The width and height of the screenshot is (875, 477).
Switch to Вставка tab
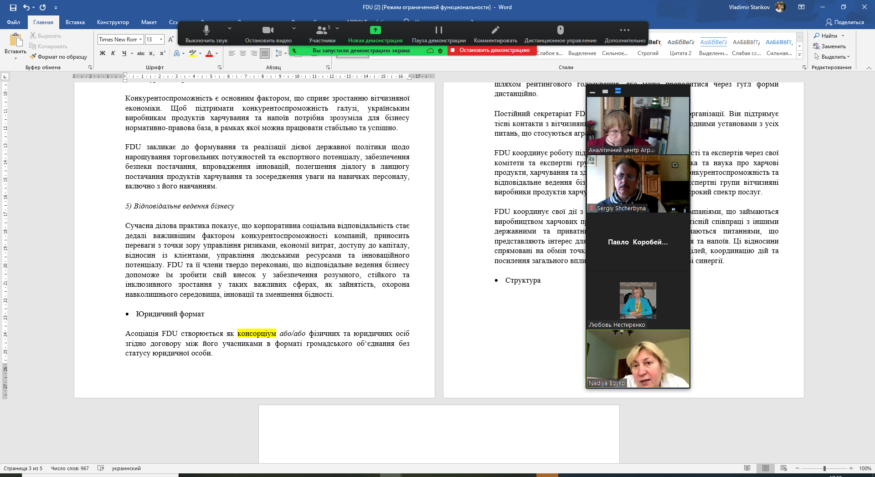tap(75, 22)
